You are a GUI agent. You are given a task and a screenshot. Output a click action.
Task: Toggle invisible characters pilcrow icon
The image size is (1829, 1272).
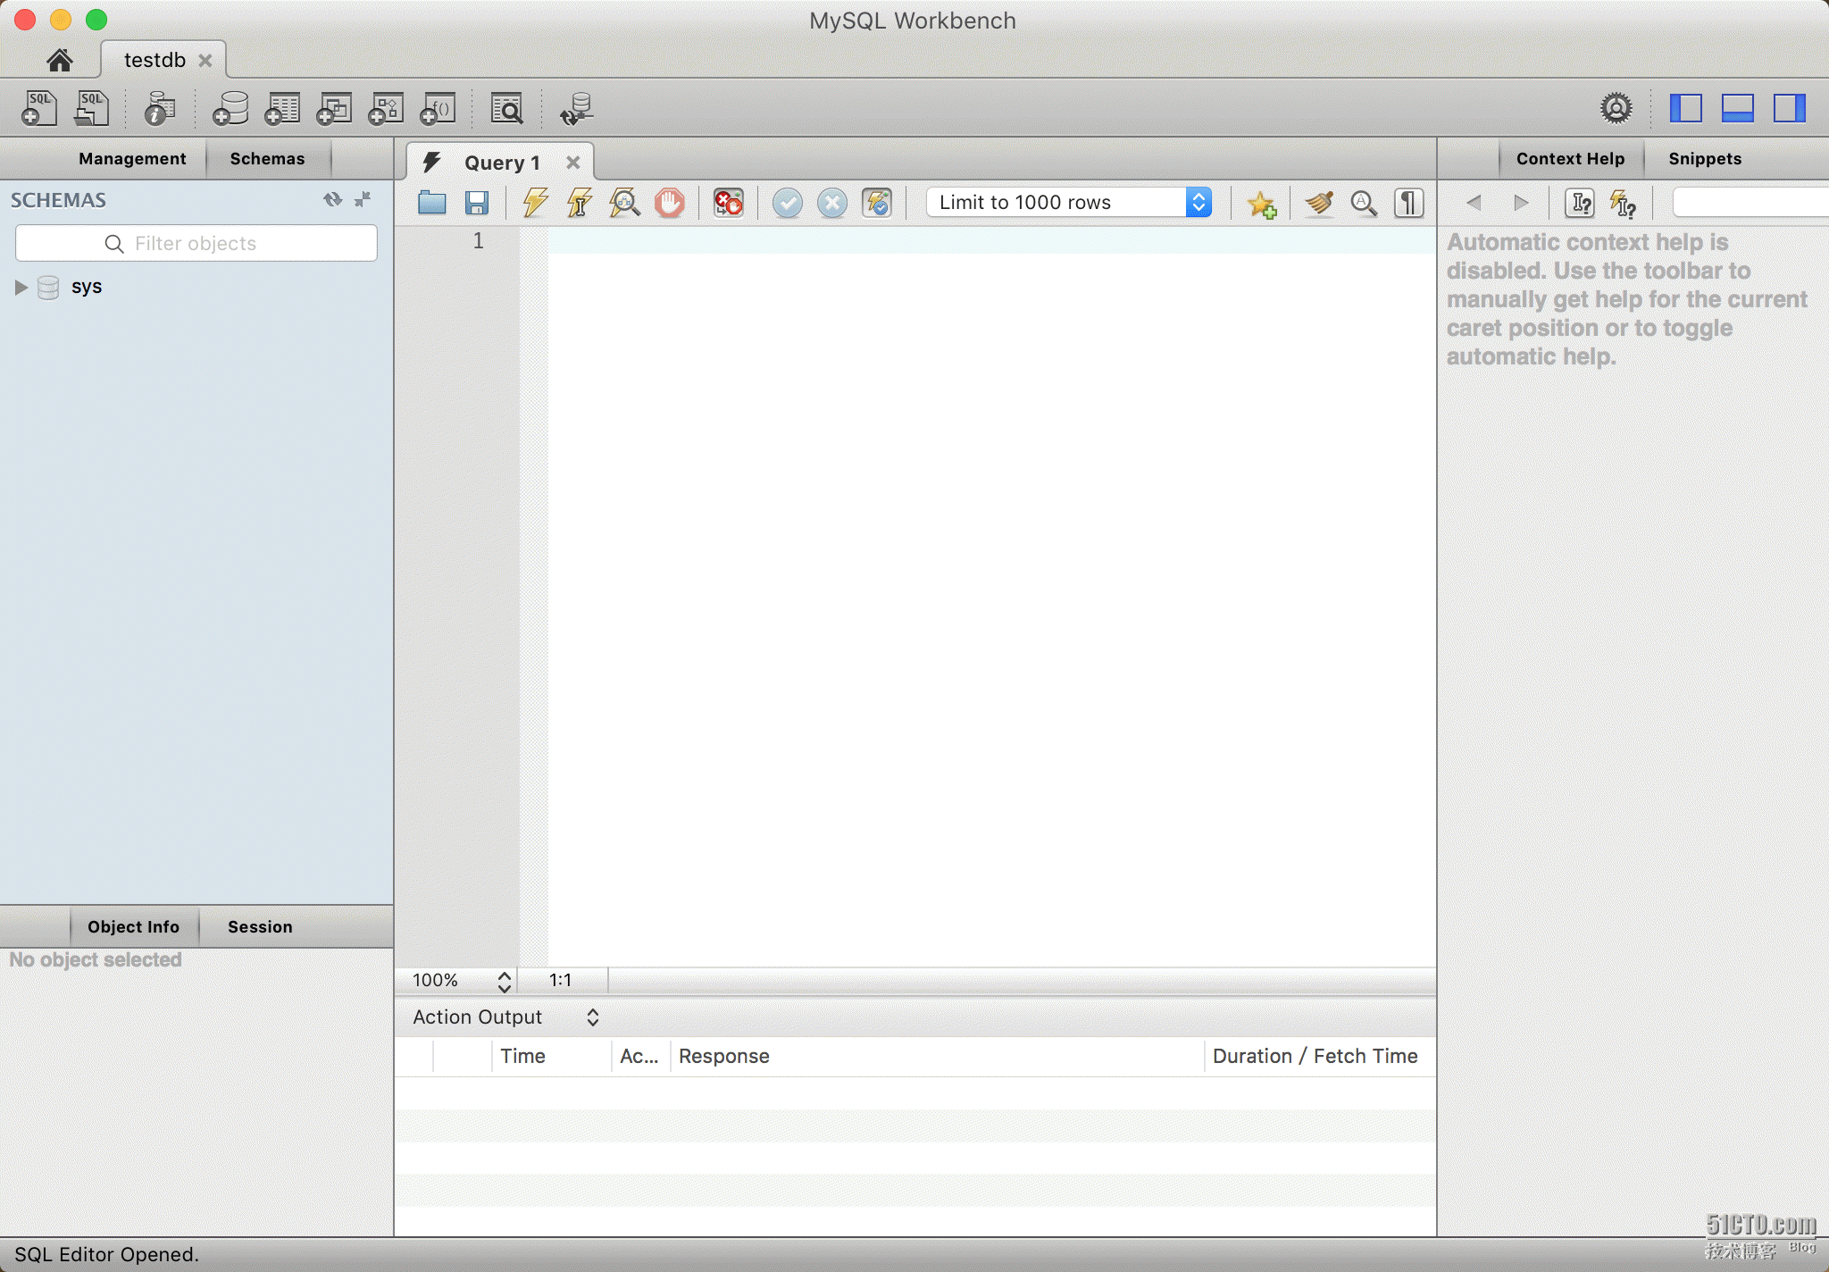pyautogui.click(x=1409, y=203)
